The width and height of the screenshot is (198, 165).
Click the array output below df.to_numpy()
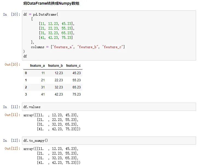52,155
